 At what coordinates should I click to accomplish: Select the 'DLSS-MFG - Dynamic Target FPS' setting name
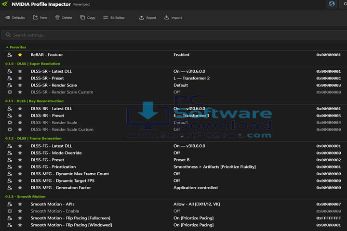point(63,181)
